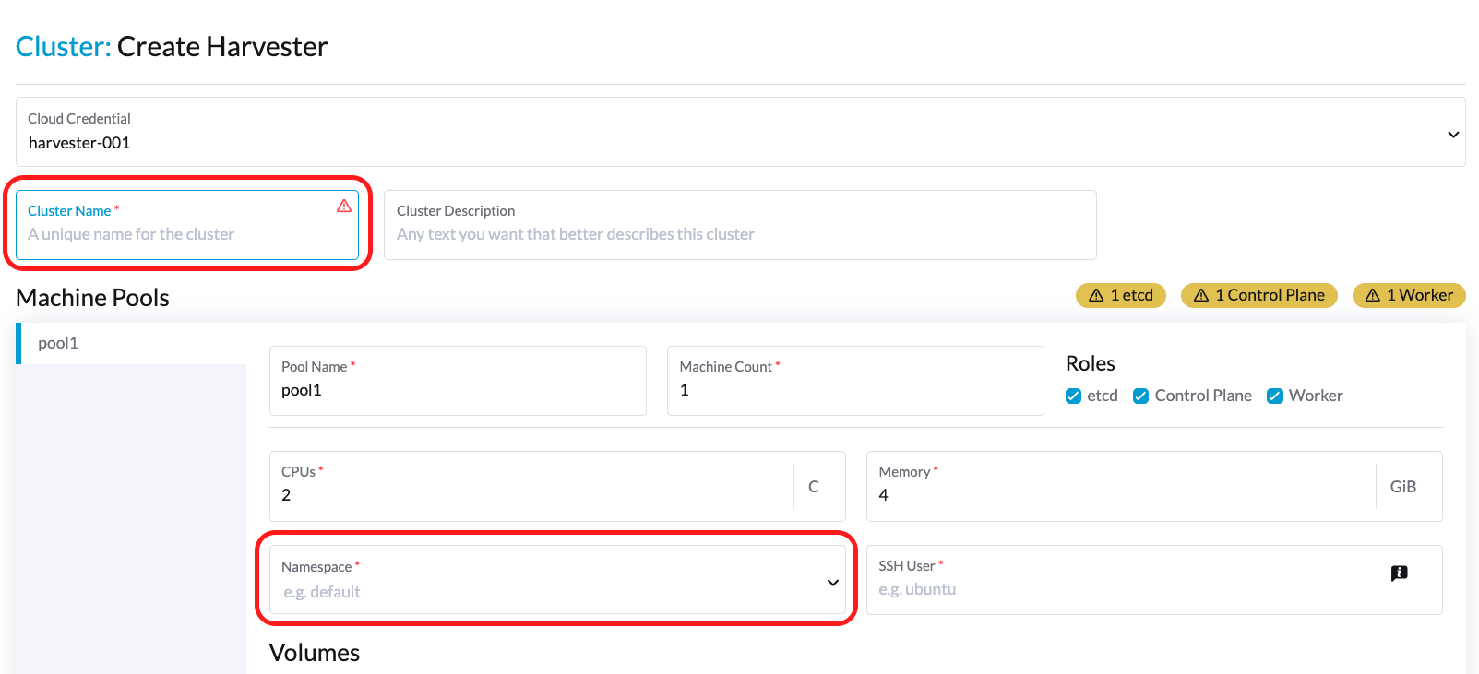The image size is (1479, 674).
Task: Click the Cluster Name warning triangle icon
Action: 344,206
